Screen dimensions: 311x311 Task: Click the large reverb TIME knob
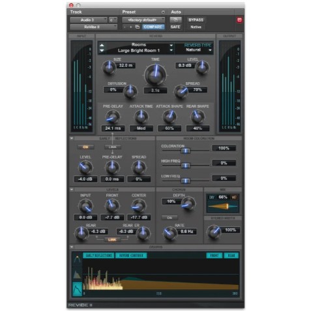(x=155, y=75)
